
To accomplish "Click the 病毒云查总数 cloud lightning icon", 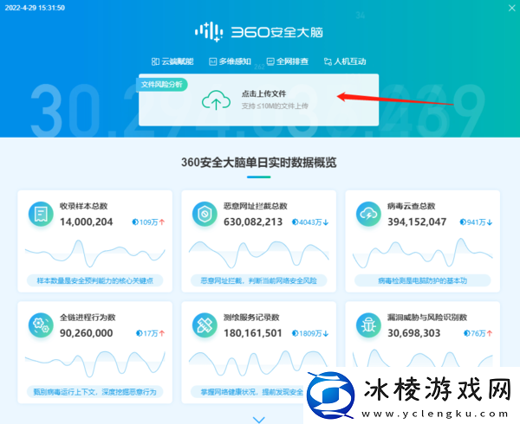I will click(x=368, y=214).
